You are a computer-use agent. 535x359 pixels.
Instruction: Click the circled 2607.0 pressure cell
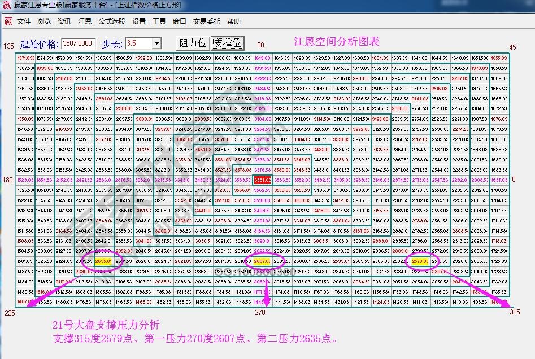tap(262, 261)
